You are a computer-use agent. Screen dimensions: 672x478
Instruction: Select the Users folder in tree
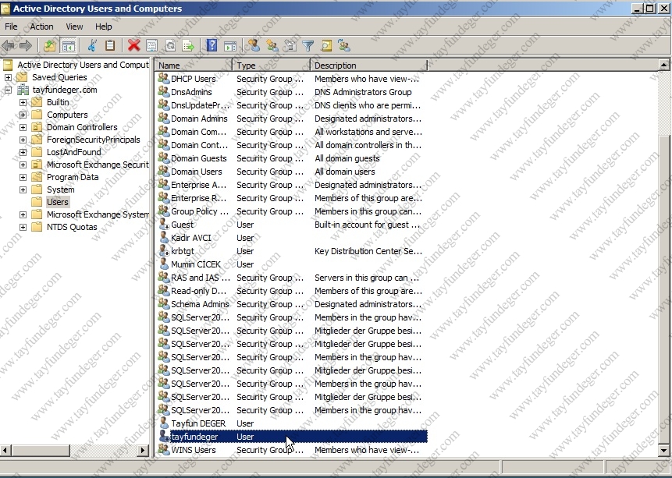pos(58,202)
